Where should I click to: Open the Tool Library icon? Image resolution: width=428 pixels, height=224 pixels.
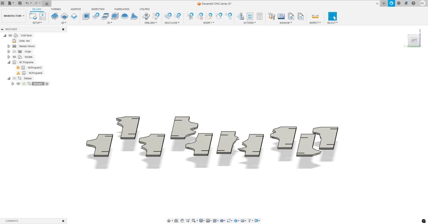coord(272,16)
